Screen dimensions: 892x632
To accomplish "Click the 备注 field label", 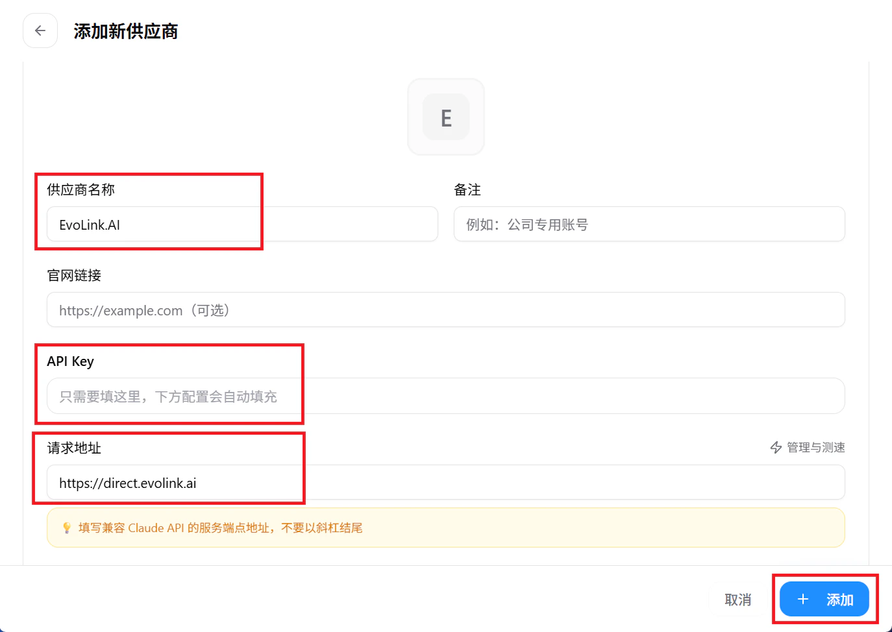I will point(467,189).
